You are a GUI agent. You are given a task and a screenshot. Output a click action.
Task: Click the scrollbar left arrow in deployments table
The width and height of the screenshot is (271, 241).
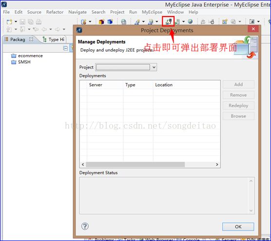(83, 165)
